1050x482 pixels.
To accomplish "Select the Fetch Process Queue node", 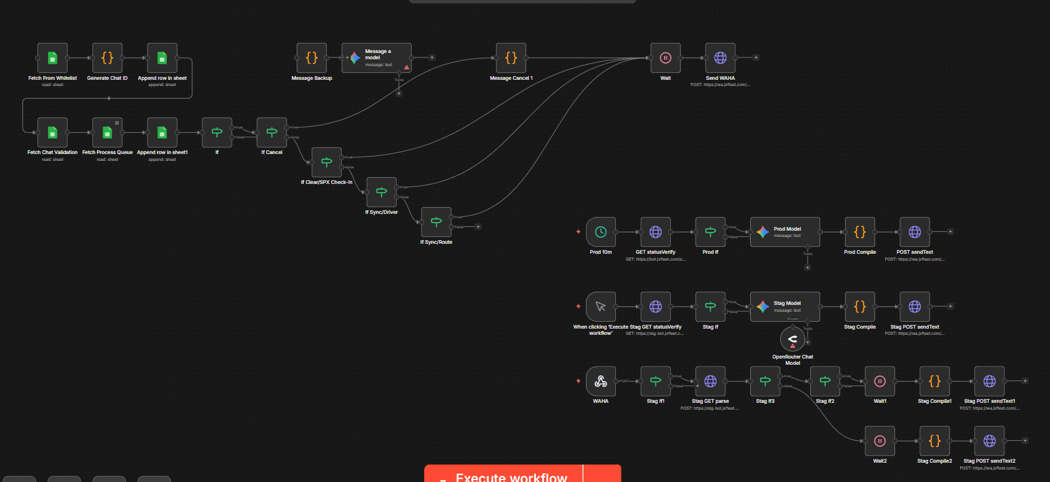I will [x=107, y=132].
